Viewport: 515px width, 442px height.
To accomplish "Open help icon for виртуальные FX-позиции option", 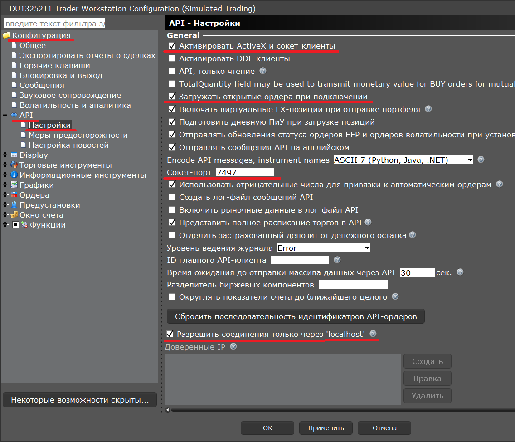I will click(x=428, y=109).
